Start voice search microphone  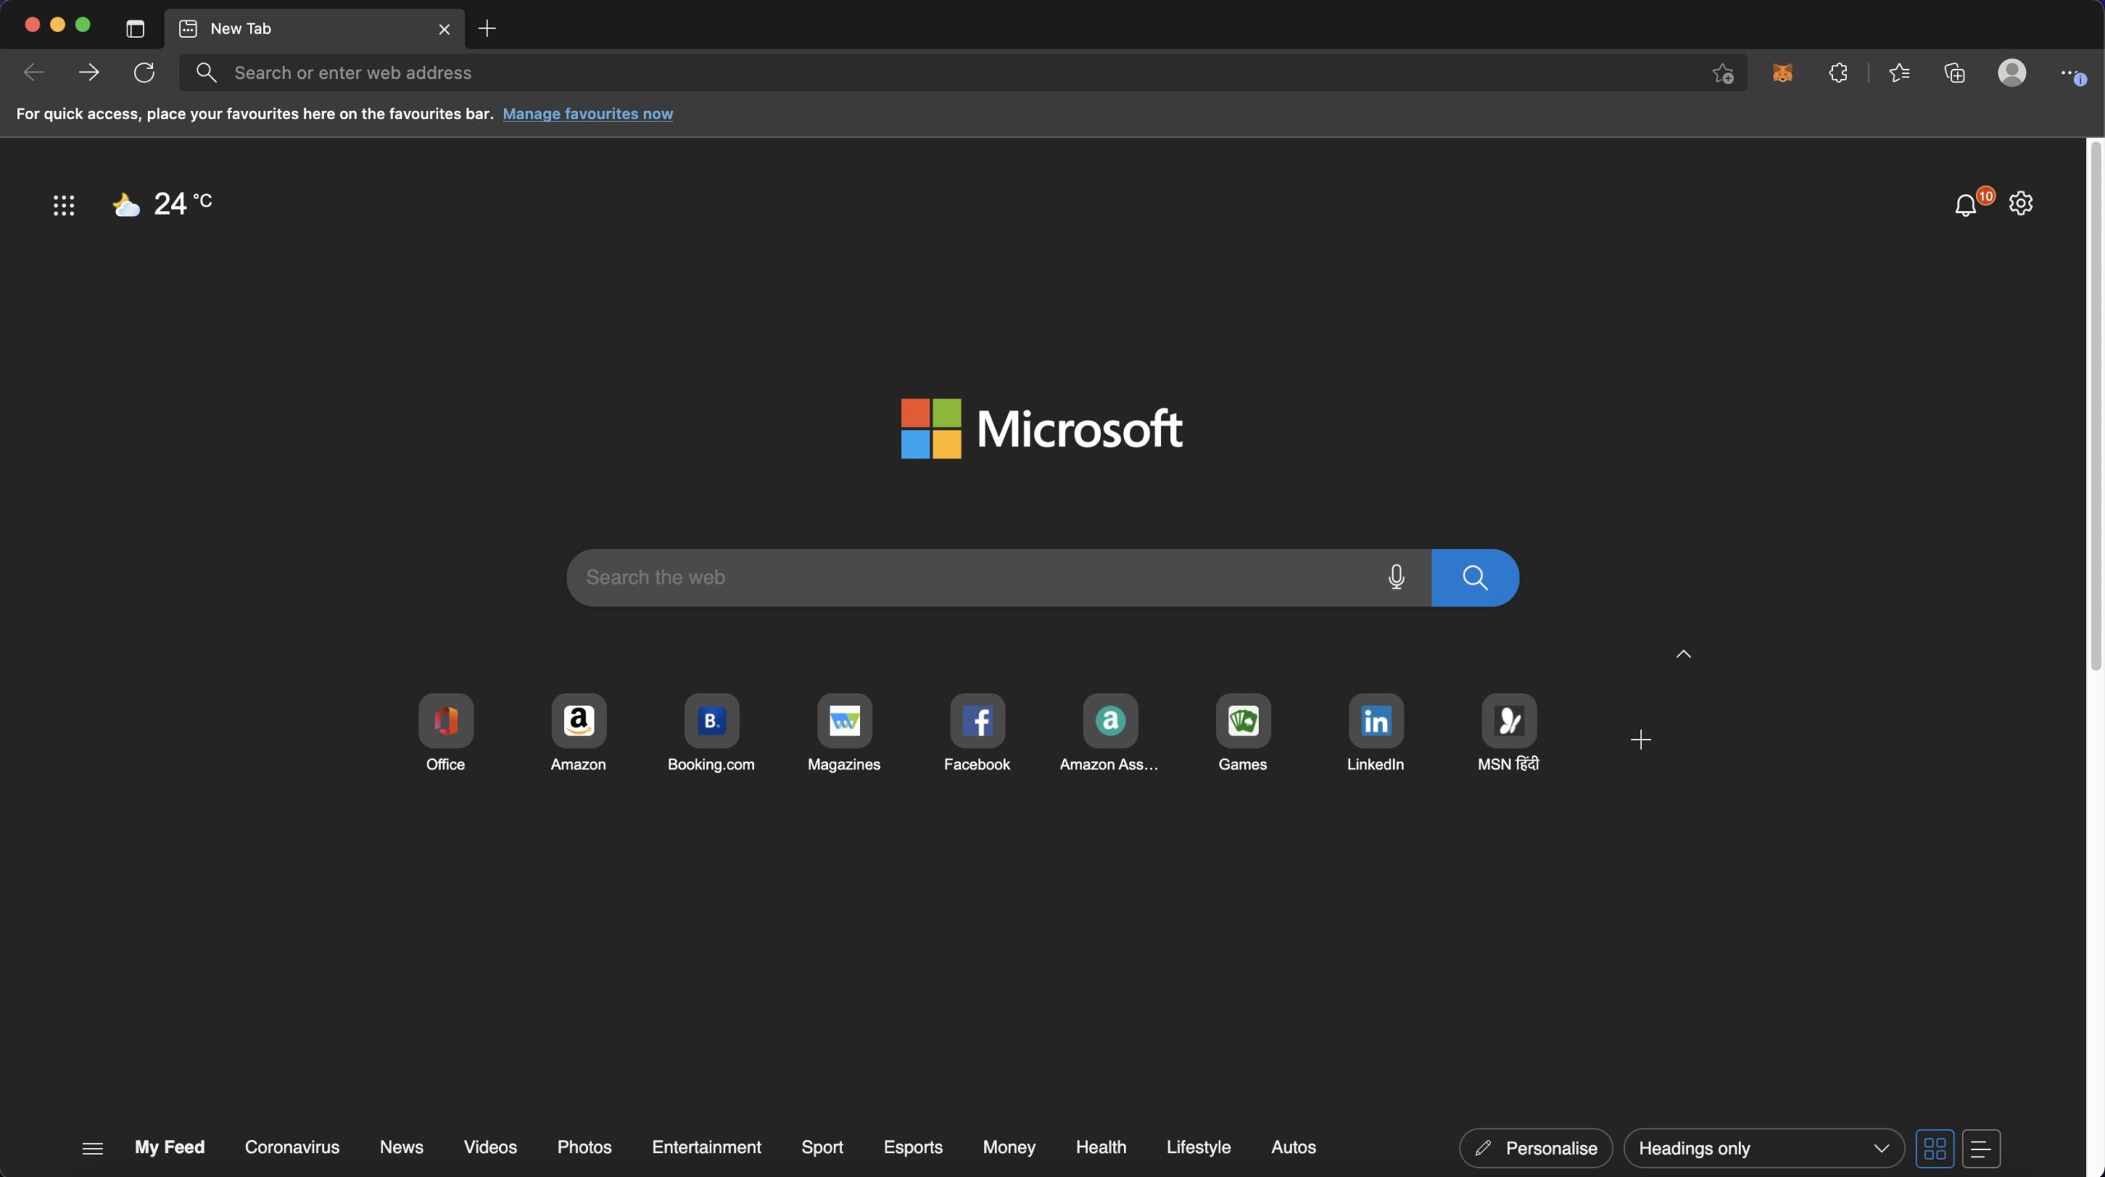[1395, 577]
